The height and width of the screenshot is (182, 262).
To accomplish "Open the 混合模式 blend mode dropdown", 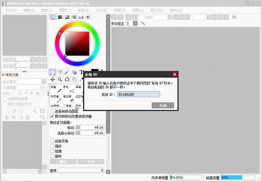I will [x=44, y=81].
